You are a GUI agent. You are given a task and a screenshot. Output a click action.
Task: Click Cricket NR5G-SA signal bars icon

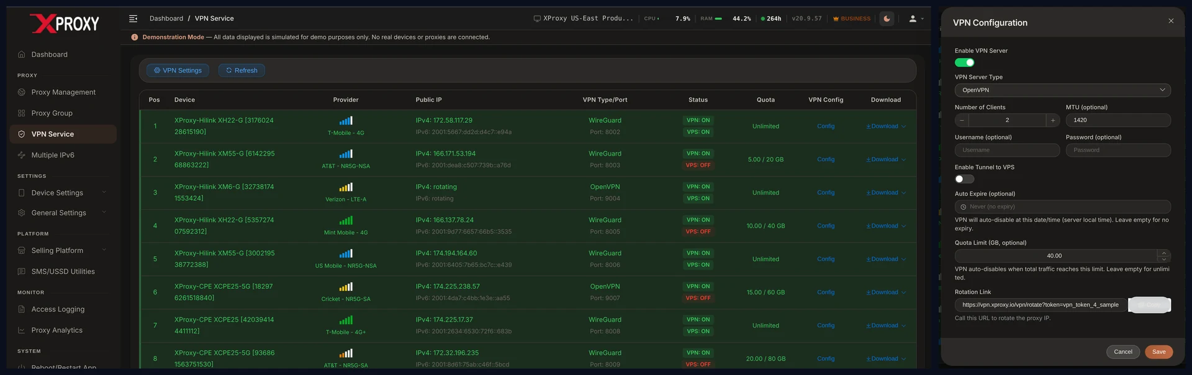[x=346, y=287]
